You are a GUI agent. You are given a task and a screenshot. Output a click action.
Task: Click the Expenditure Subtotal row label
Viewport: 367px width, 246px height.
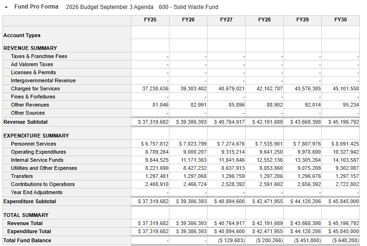(30, 201)
